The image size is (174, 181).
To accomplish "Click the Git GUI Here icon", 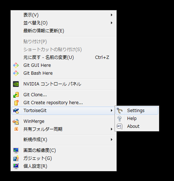I will pyautogui.click(x=16, y=65).
